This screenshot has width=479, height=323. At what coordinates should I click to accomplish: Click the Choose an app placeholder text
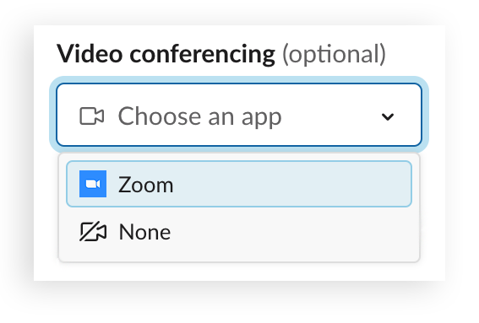[199, 116]
